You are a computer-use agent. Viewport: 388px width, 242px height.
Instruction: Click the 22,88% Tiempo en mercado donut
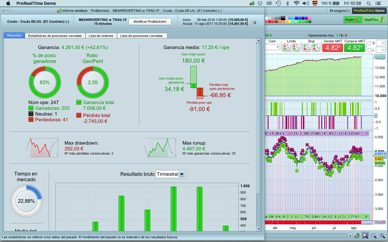point(26,201)
